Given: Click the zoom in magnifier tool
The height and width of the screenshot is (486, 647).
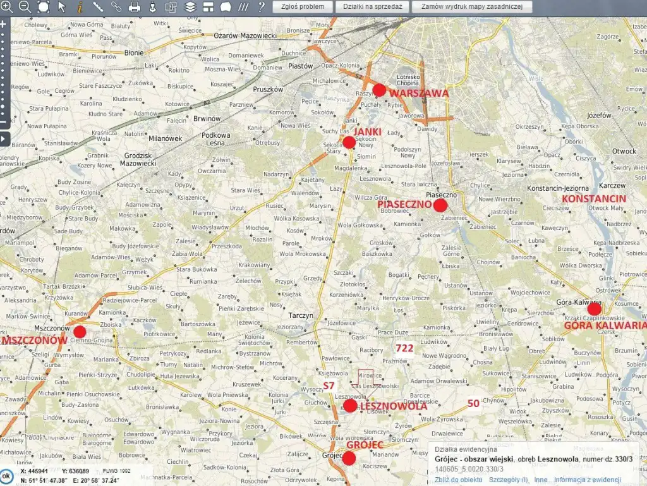Looking at the screenshot, I should tap(7, 7).
